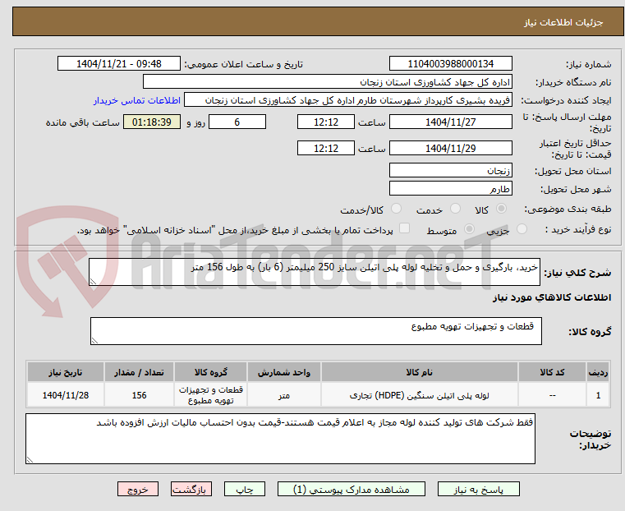Click the product name cell لوله پلی اتیلن سنگین

(420, 395)
